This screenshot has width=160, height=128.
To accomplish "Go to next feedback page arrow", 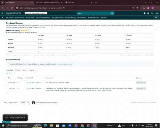I will [x=12, y=73].
